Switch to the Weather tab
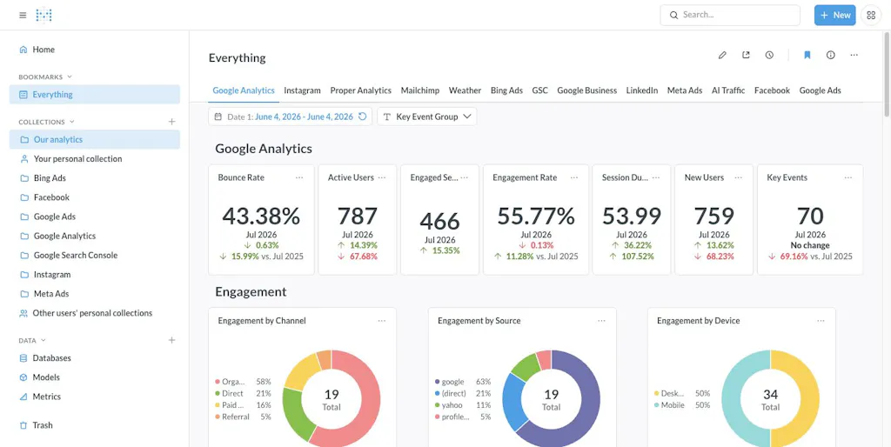Screen dimensions: 891x447 (465, 90)
